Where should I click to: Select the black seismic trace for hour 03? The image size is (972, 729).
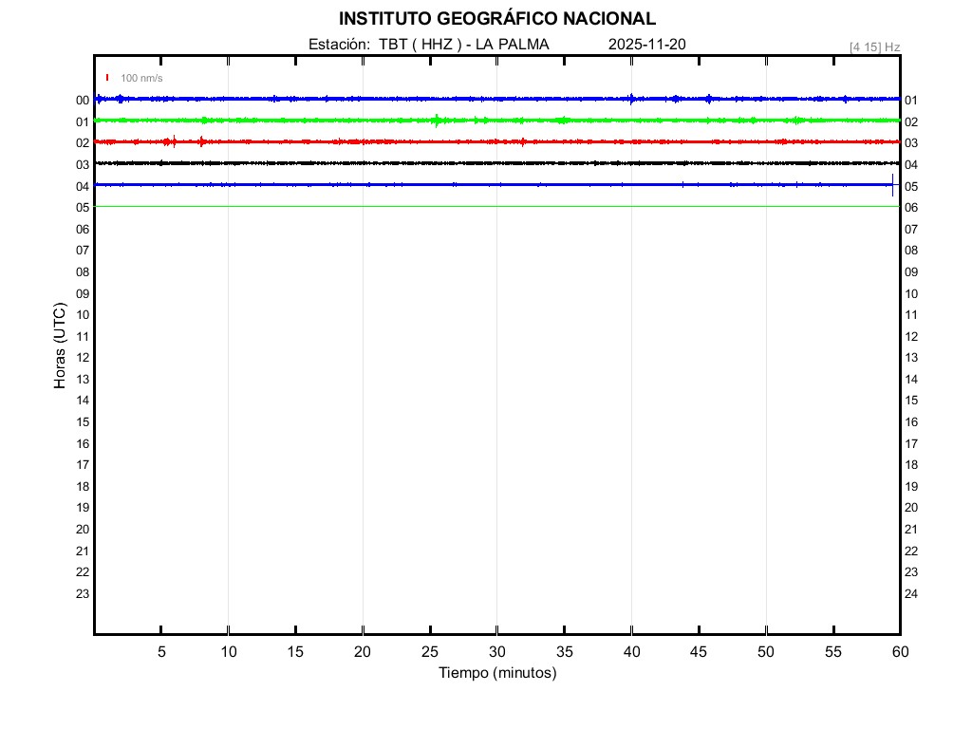[380, 163]
